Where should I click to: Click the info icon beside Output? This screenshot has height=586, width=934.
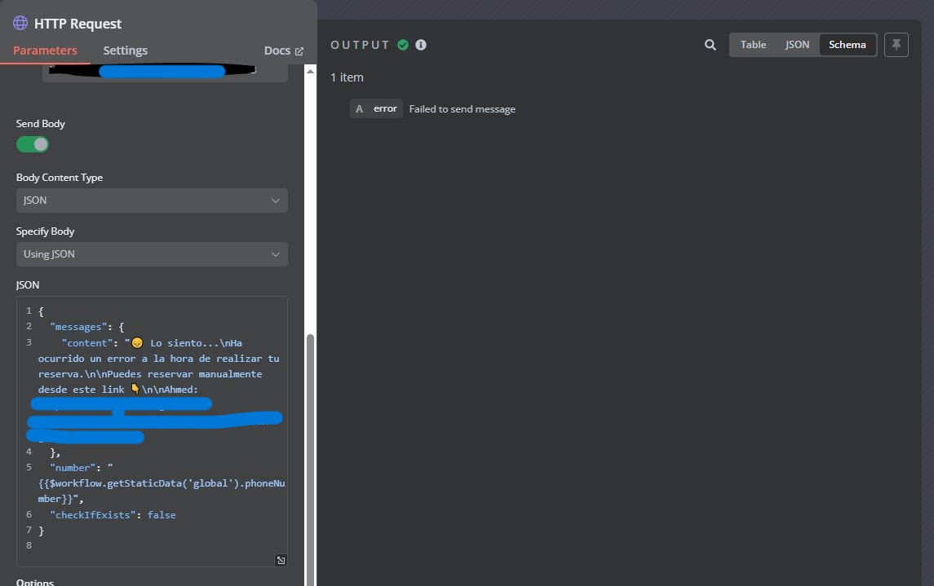[421, 45]
